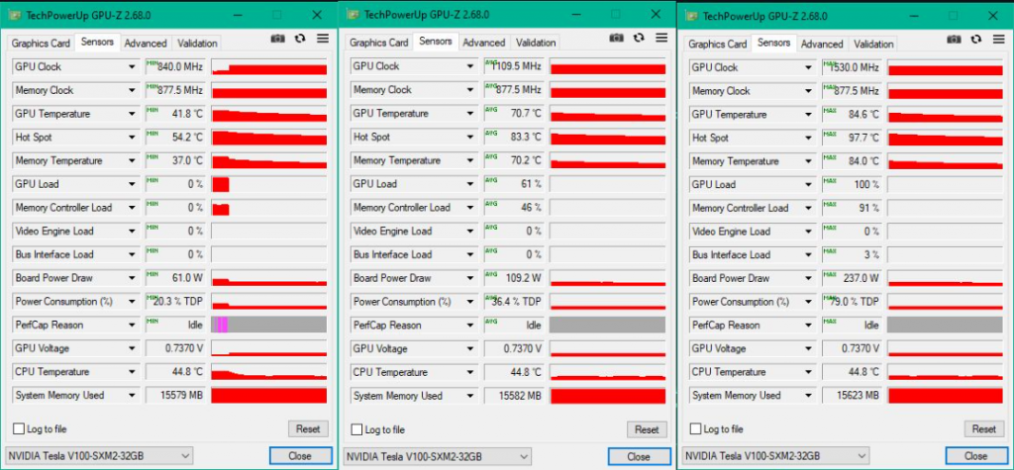Viewport: 1014px width, 470px height.
Task: Check Log to file in the rightmost window
Action: [x=696, y=429]
